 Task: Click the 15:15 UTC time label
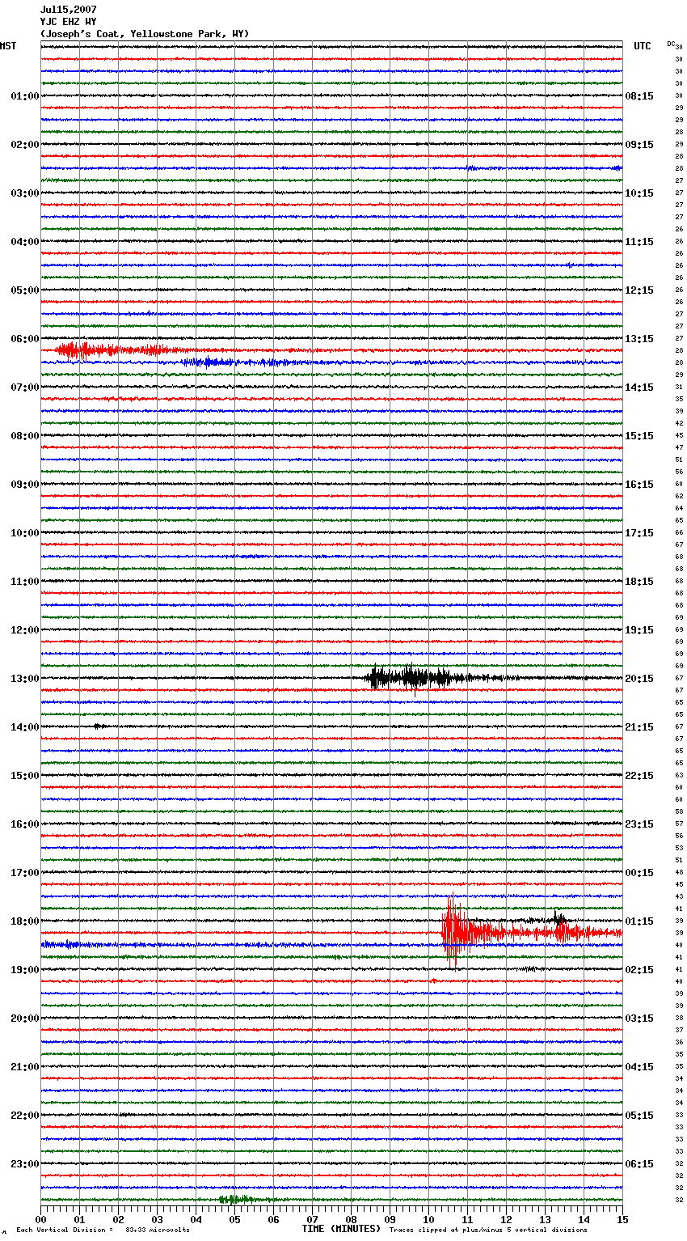pyautogui.click(x=639, y=436)
